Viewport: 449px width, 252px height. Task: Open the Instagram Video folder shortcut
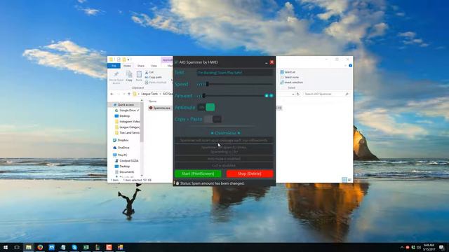point(127,121)
